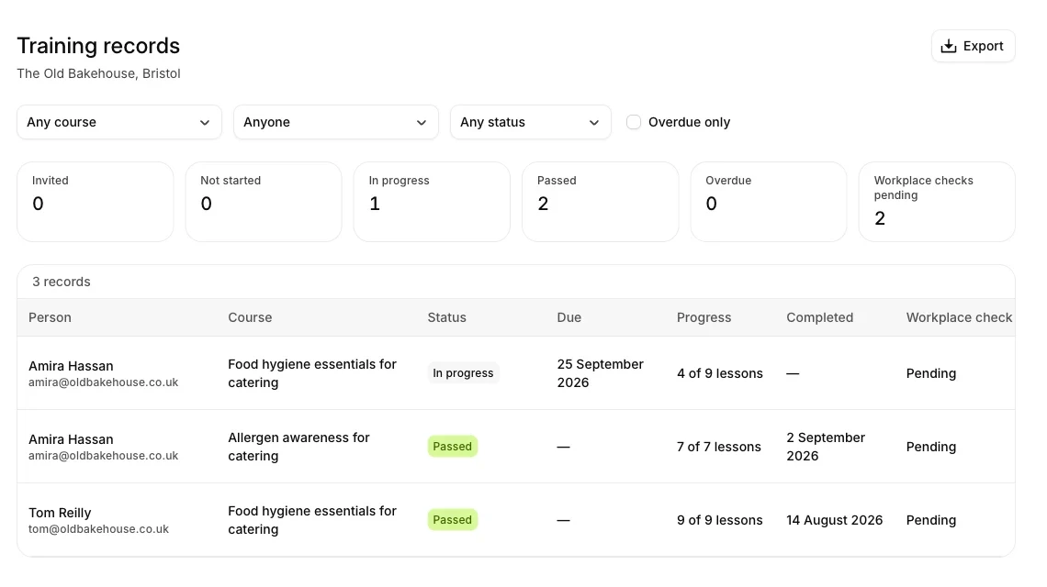
Task: Click the 9 of 9 lessons progress
Action: click(x=720, y=520)
